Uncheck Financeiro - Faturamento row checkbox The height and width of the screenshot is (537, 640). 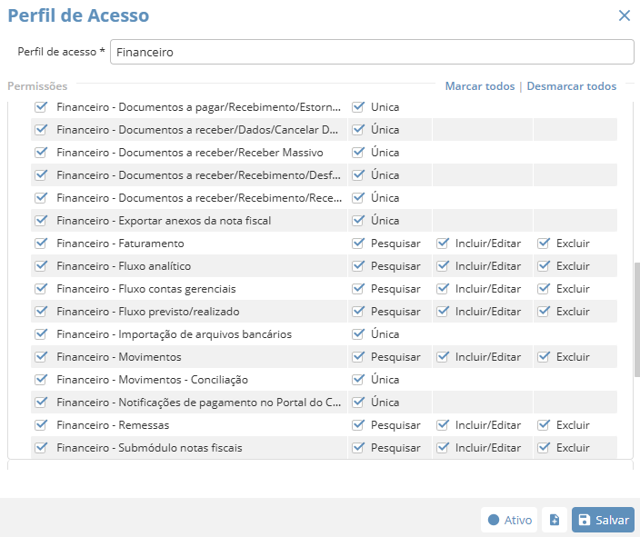[x=40, y=244]
